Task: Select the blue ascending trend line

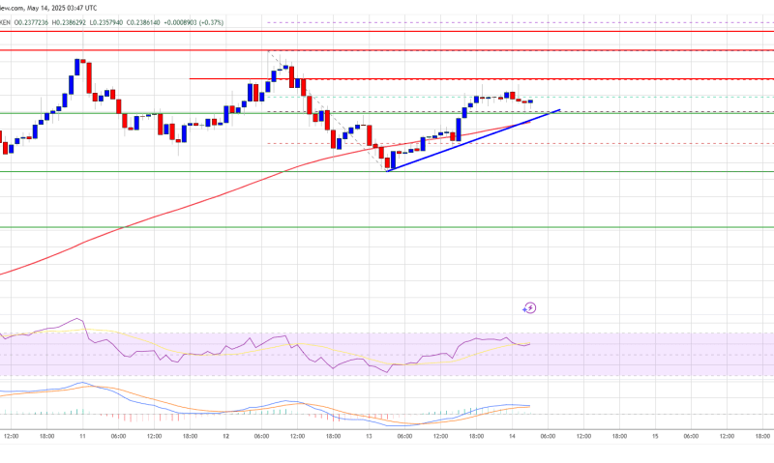Action: pyautogui.click(x=474, y=140)
